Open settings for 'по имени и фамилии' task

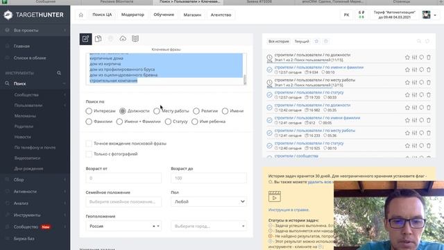coord(415,69)
